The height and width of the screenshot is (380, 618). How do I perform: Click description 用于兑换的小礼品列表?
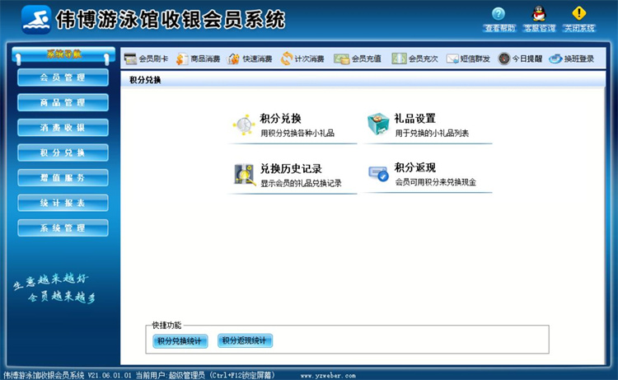(x=432, y=134)
